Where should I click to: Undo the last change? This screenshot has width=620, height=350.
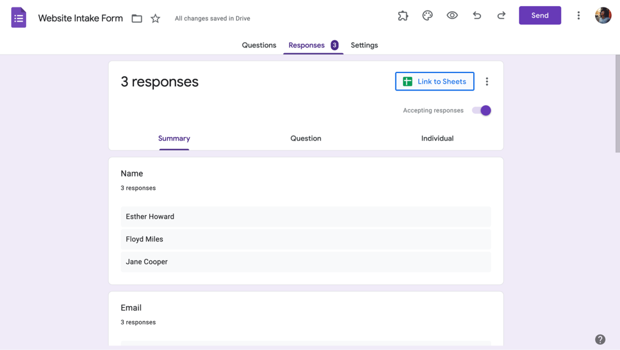[477, 15]
